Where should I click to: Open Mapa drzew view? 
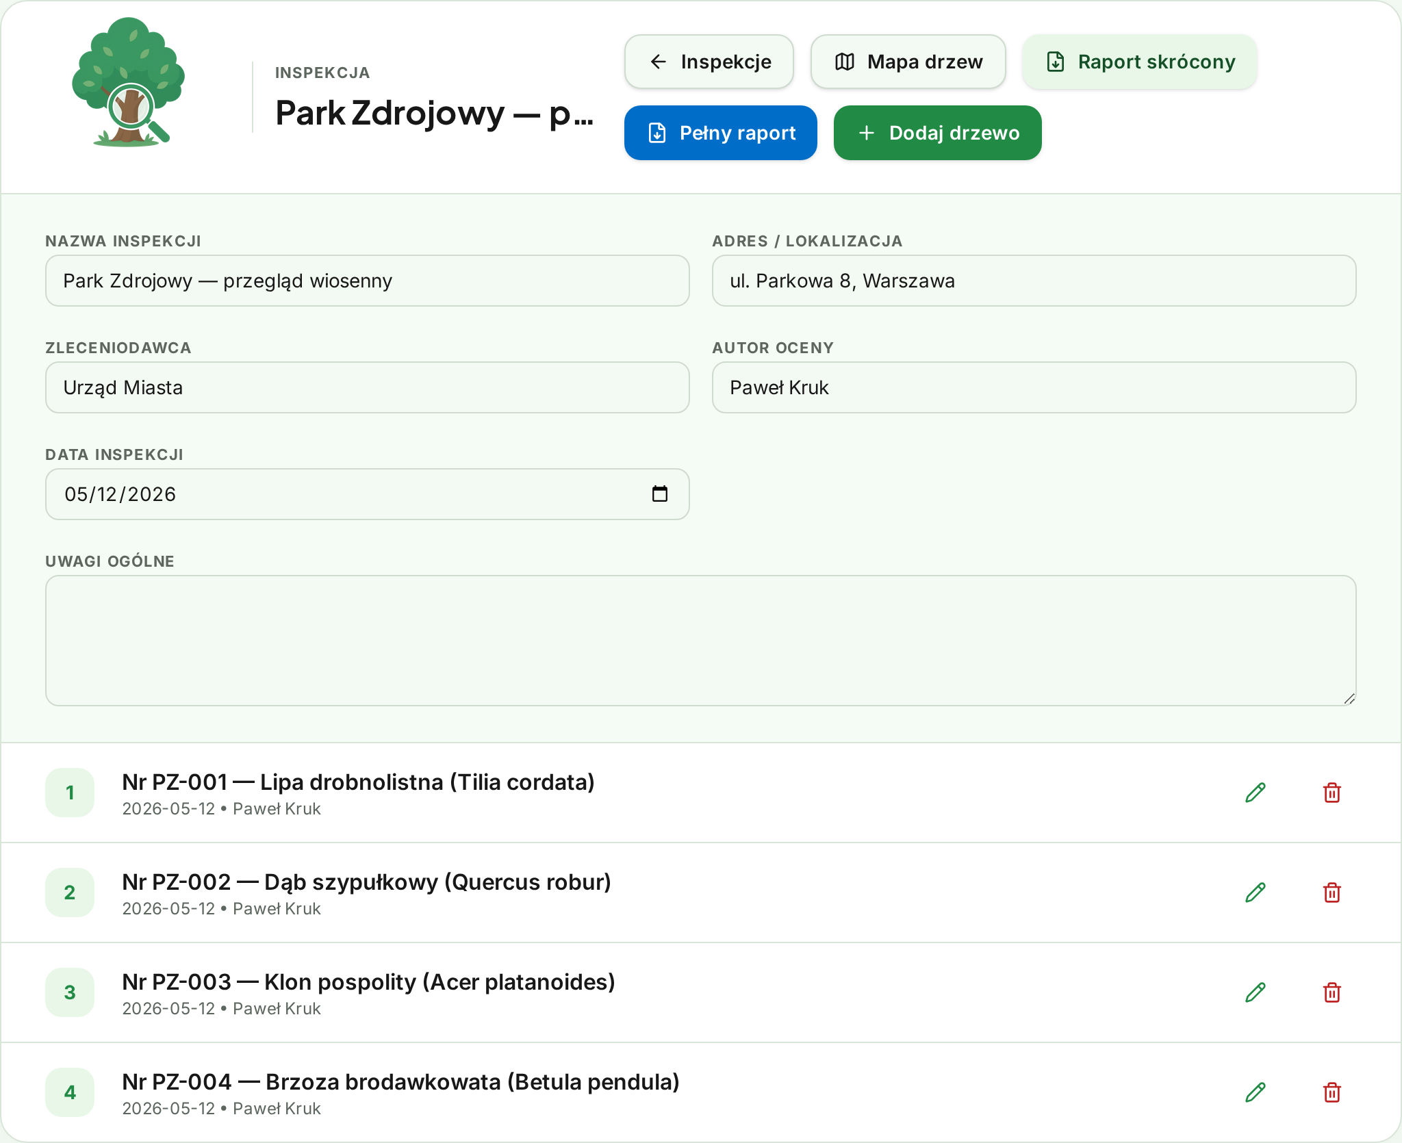pos(908,62)
